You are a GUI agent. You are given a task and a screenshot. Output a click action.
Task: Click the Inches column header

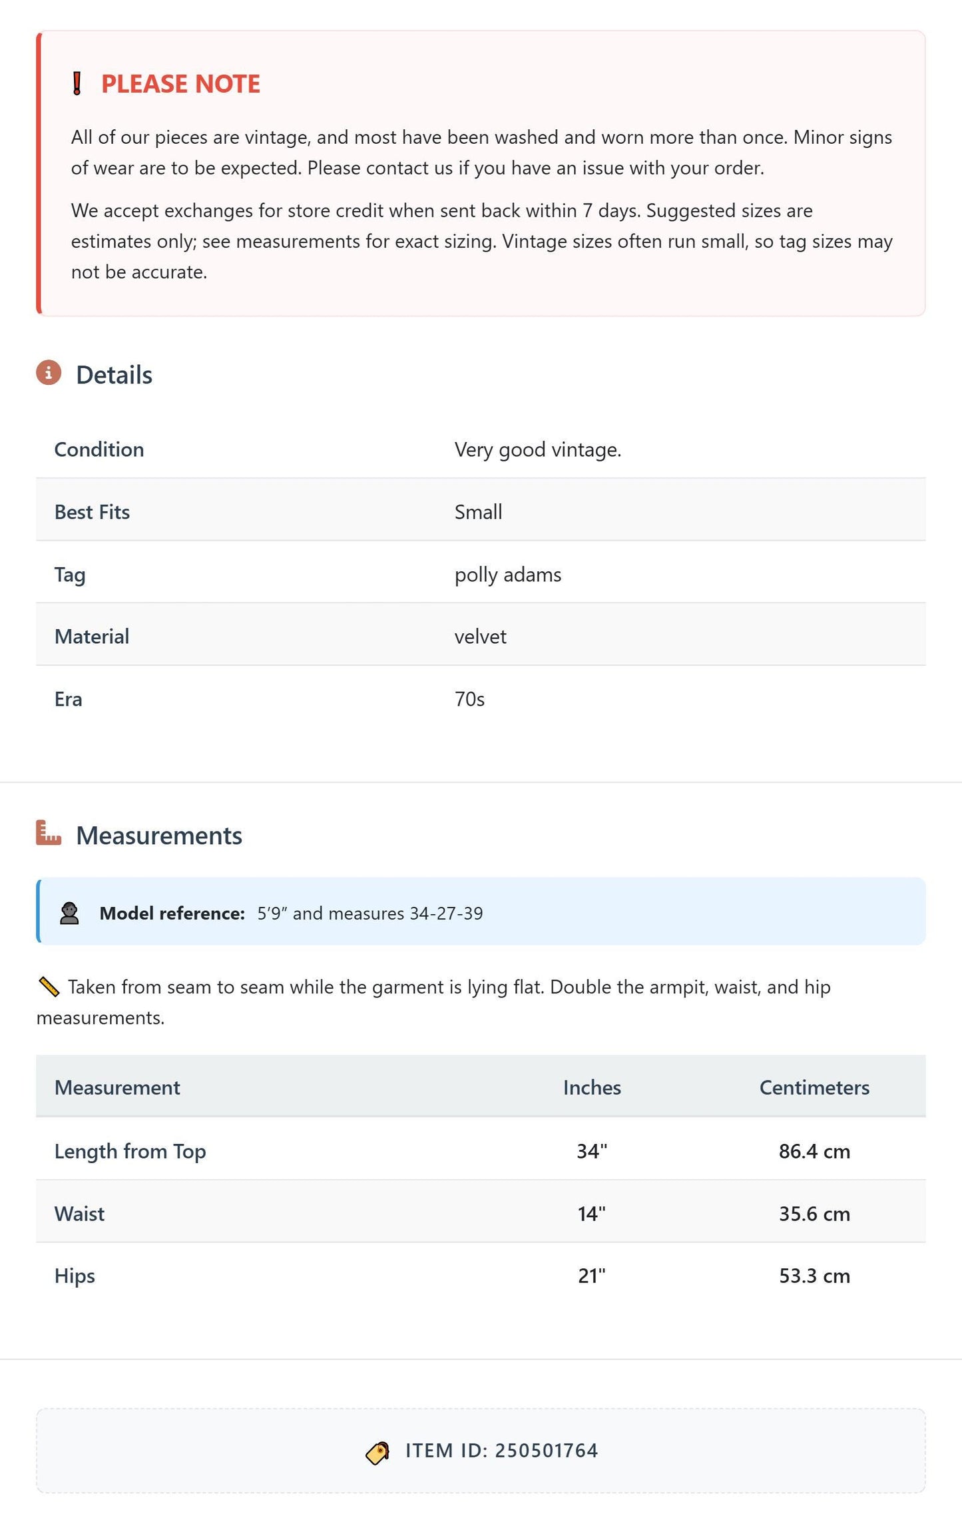[x=592, y=1087]
